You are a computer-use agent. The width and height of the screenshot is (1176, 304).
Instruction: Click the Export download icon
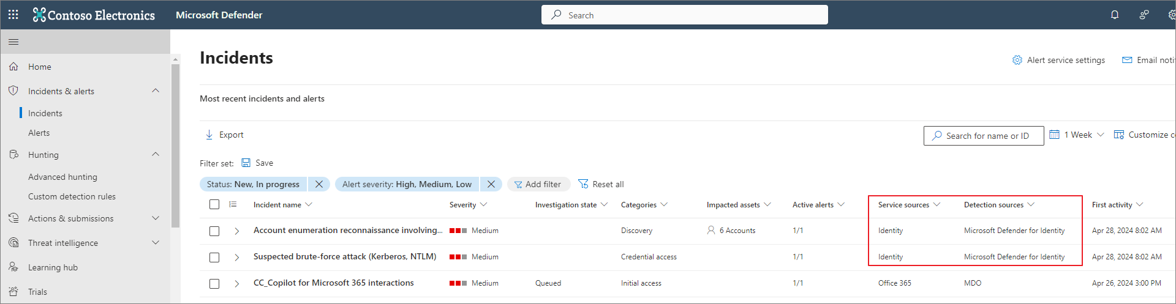[209, 135]
